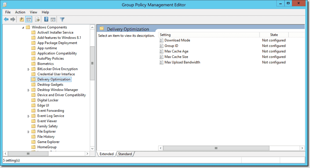
Task: Open the View menu
Action: [33, 12]
